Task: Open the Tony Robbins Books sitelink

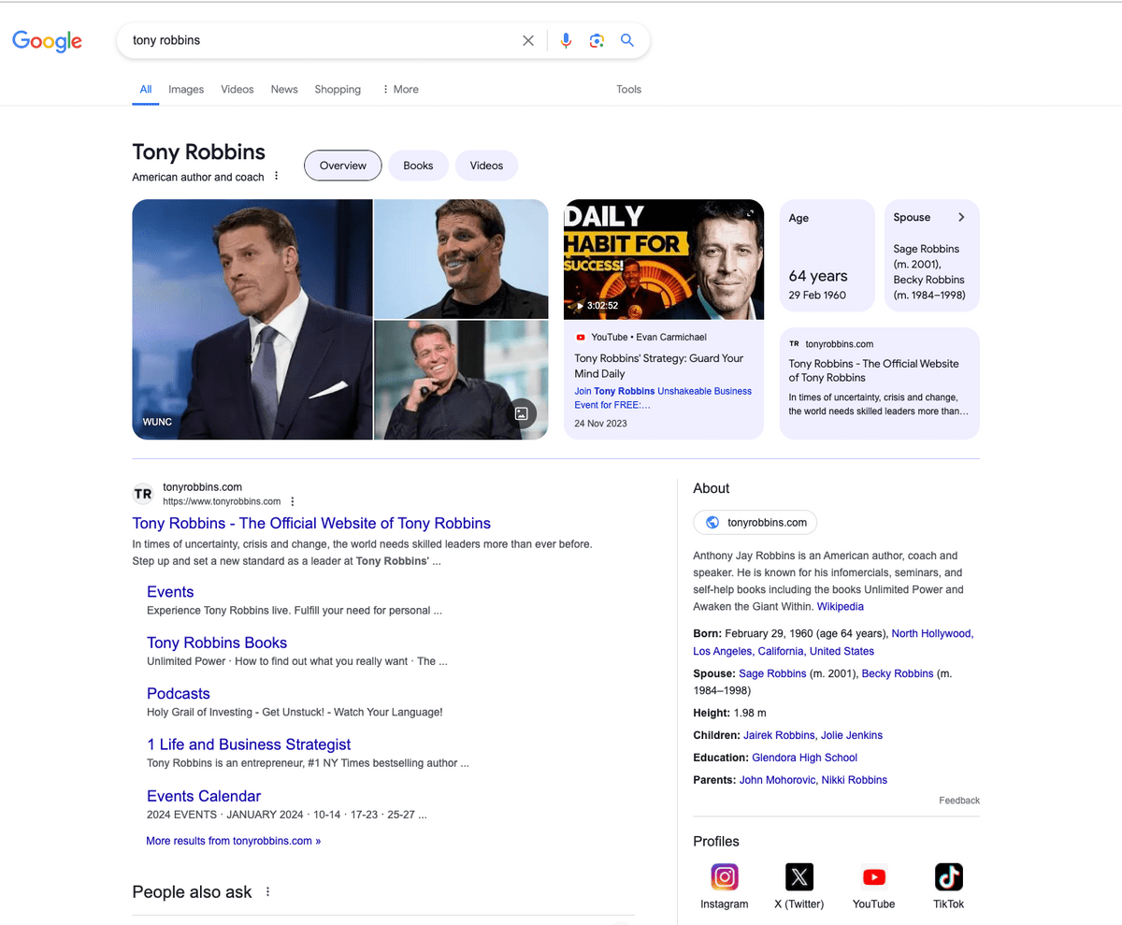Action: point(217,643)
